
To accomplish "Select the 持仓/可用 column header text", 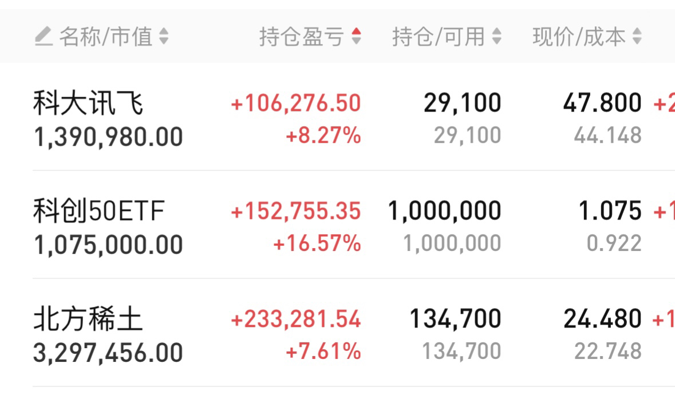I will (x=438, y=37).
